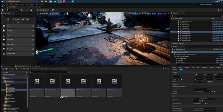Select the BP_EquipmentComponent asset thumbnail

(x=68, y=86)
